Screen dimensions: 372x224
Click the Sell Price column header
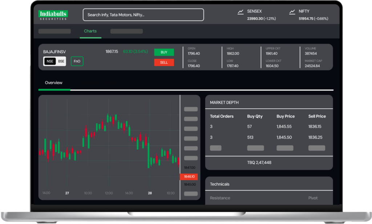317,116
